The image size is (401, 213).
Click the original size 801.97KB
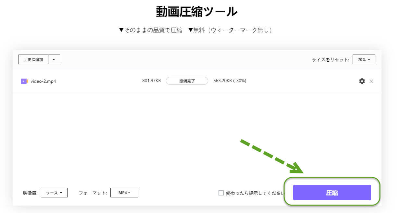click(151, 81)
